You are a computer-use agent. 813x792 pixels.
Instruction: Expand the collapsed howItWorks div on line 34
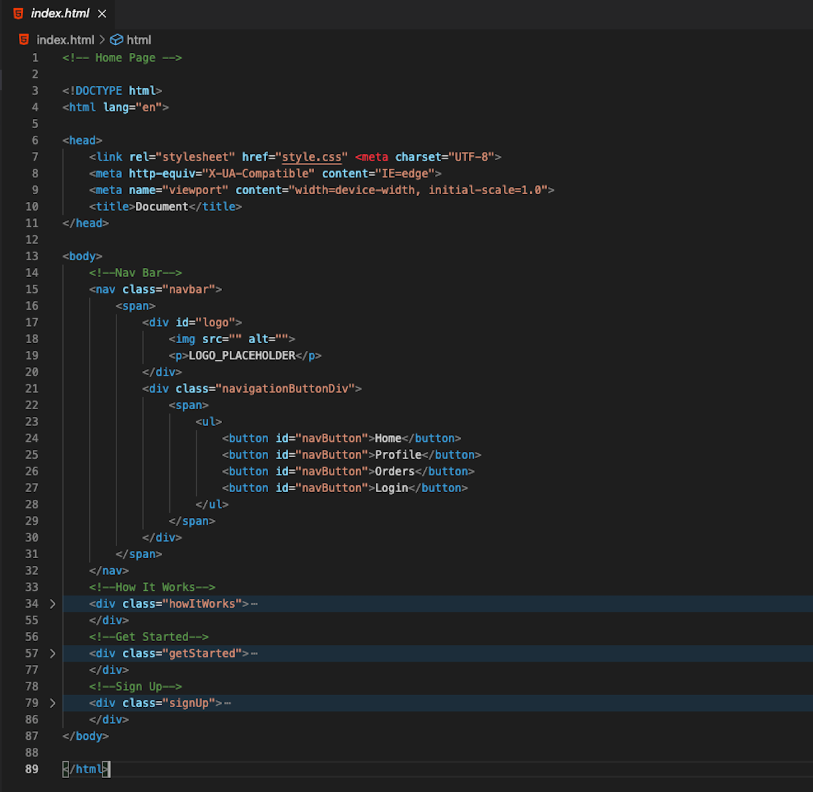[x=53, y=603]
